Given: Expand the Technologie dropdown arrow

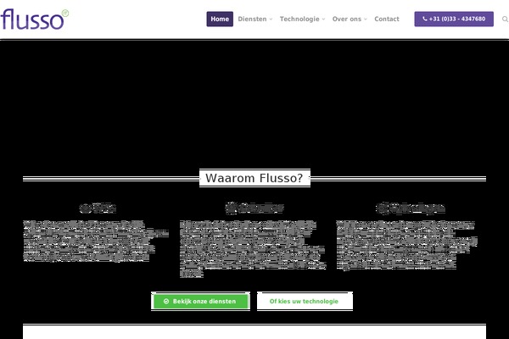Looking at the screenshot, I should pos(323,19).
